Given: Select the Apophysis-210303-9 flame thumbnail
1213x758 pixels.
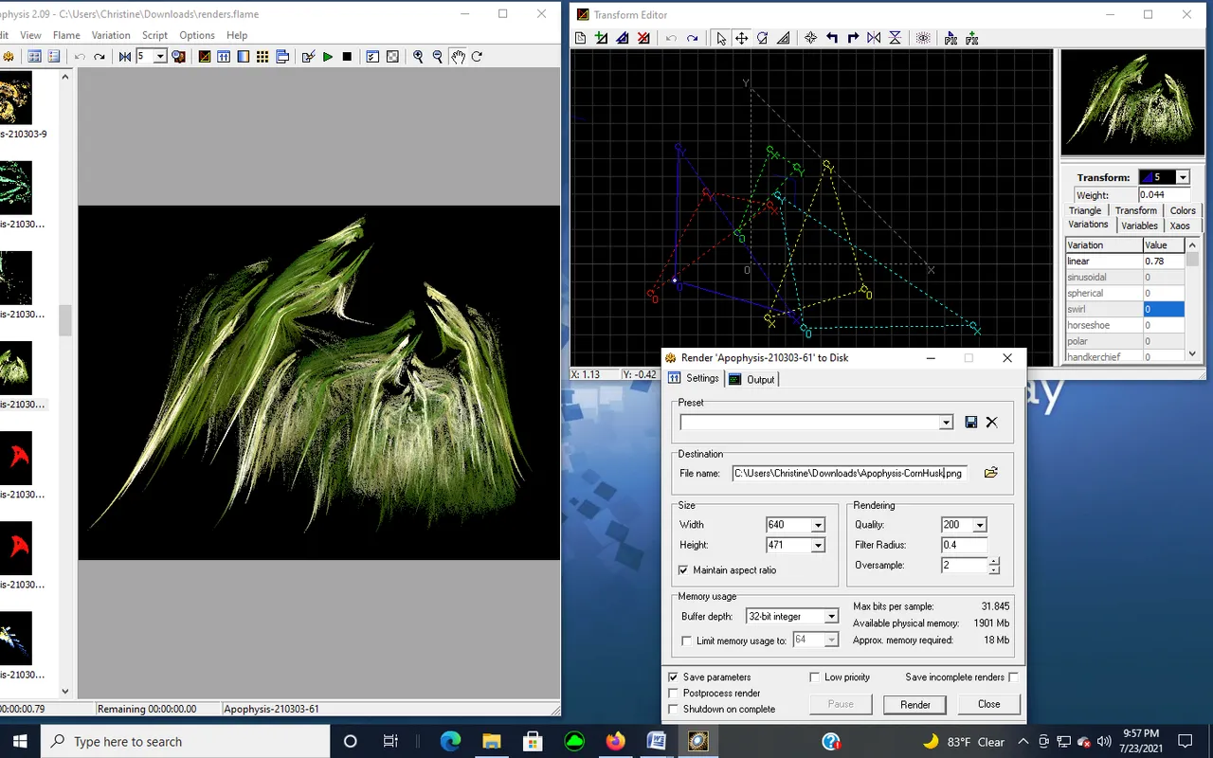Looking at the screenshot, I should 16,98.
